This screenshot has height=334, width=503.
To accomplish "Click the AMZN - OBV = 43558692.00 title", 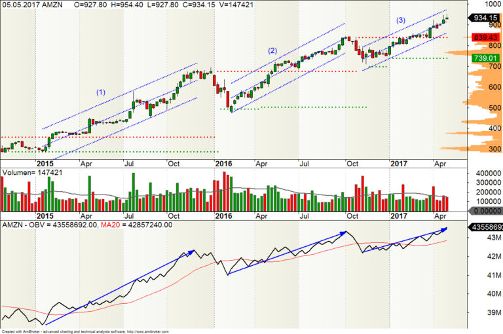I will [x=50, y=225].
